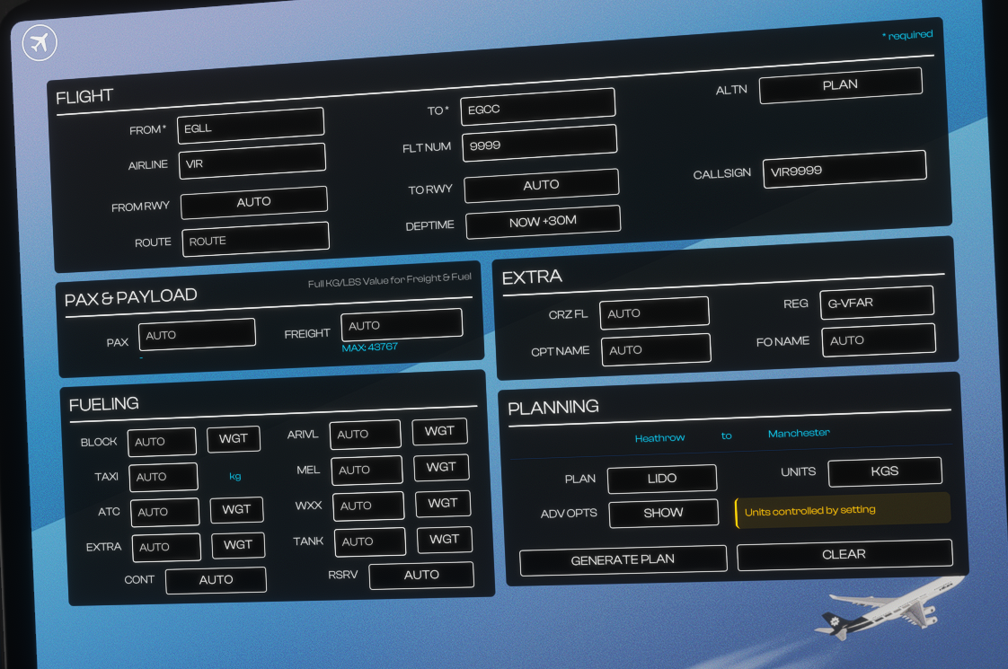Click the ALTN PLAN button

[x=840, y=85]
